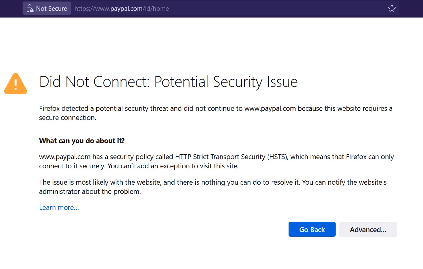Click the What can you do about it? heading
This screenshot has width=423, height=269.
point(82,141)
